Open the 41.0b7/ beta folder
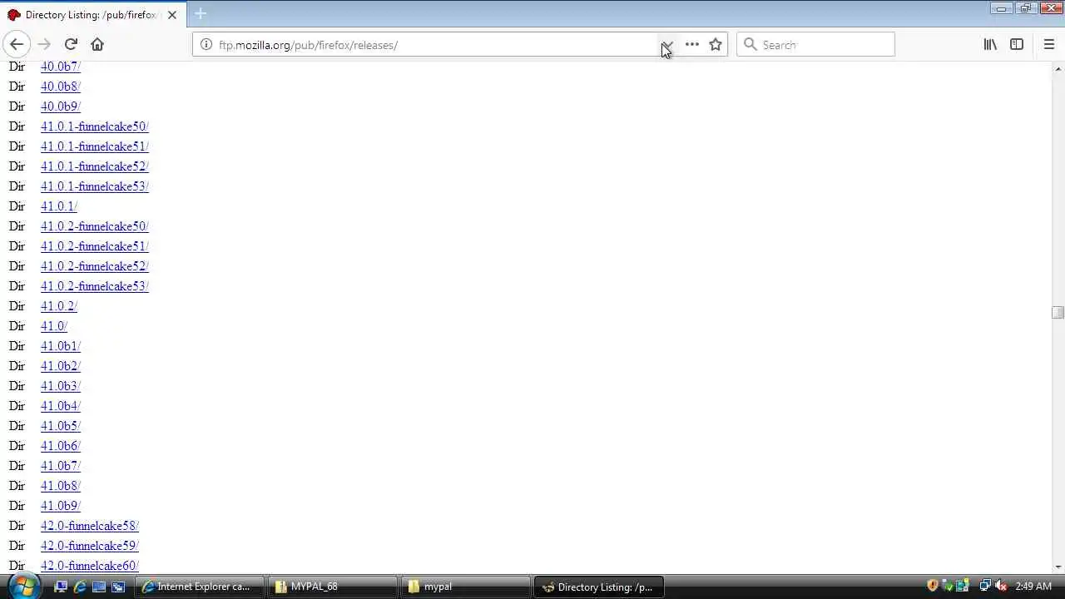1065x599 pixels. [x=61, y=466]
